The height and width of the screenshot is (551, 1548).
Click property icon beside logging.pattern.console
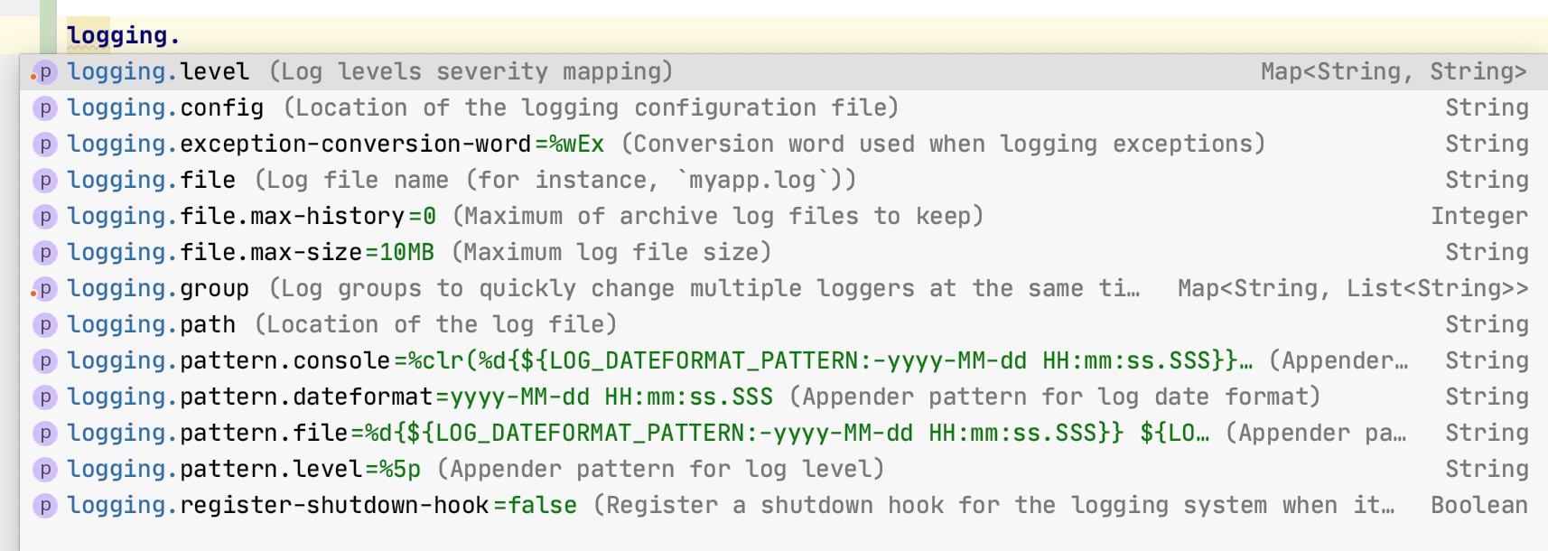click(x=44, y=361)
